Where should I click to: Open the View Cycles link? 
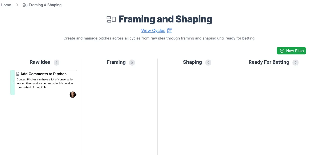153,30
